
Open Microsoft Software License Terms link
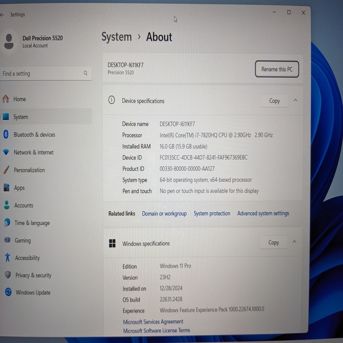(156, 330)
